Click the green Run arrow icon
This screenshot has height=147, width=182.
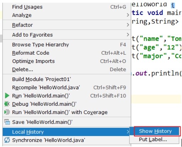pyautogui.click(x=7, y=96)
